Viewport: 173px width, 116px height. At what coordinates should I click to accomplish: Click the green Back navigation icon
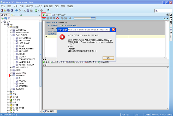36,11
